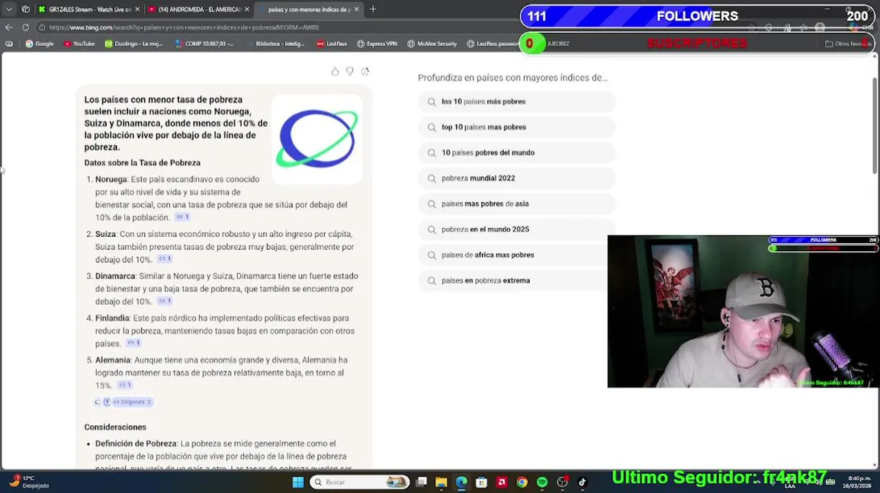Dislike the answer with the thumbs-down icon
The height and width of the screenshot is (493, 880).
click(x=350, y=71)
